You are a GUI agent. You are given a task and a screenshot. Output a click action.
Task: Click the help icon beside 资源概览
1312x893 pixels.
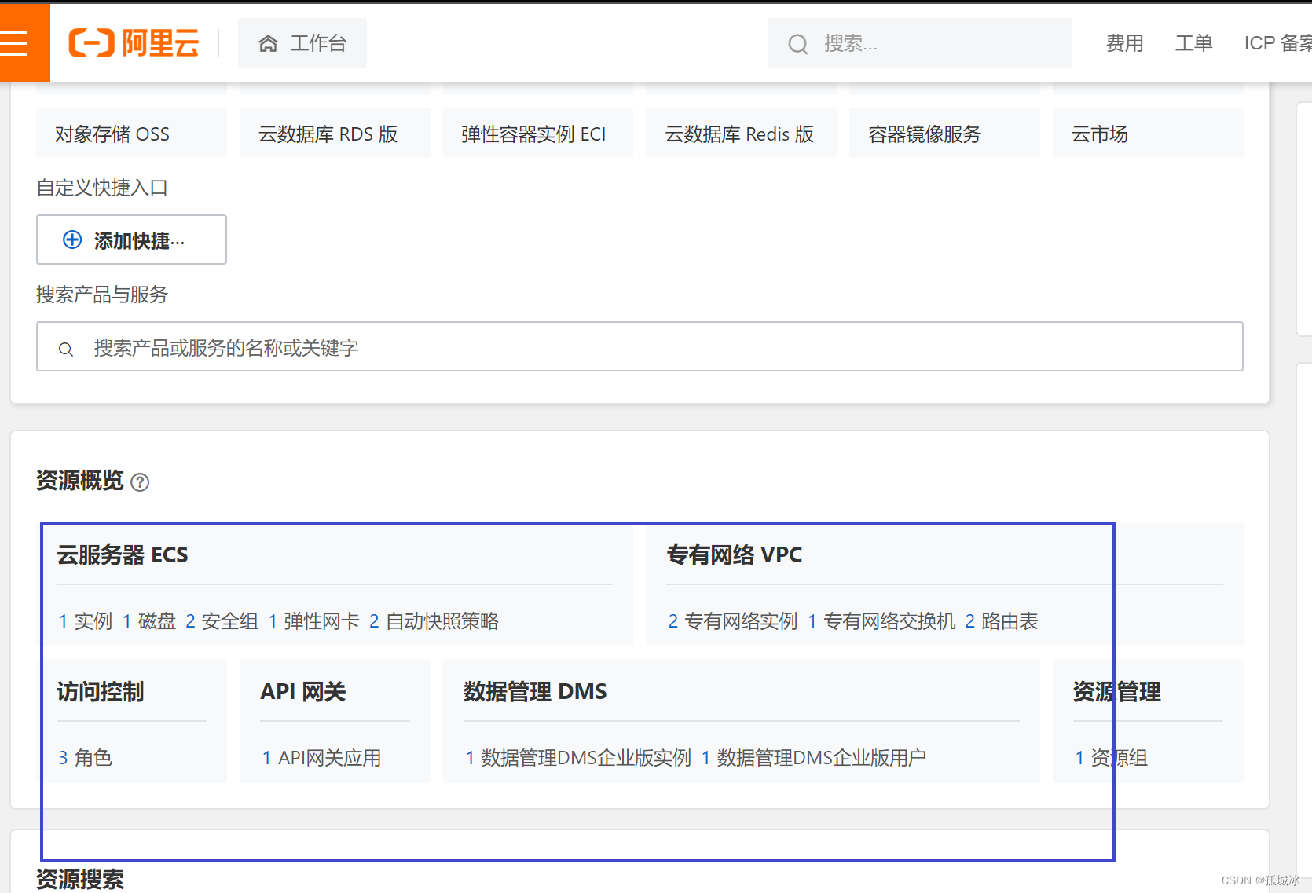(140, 481)
